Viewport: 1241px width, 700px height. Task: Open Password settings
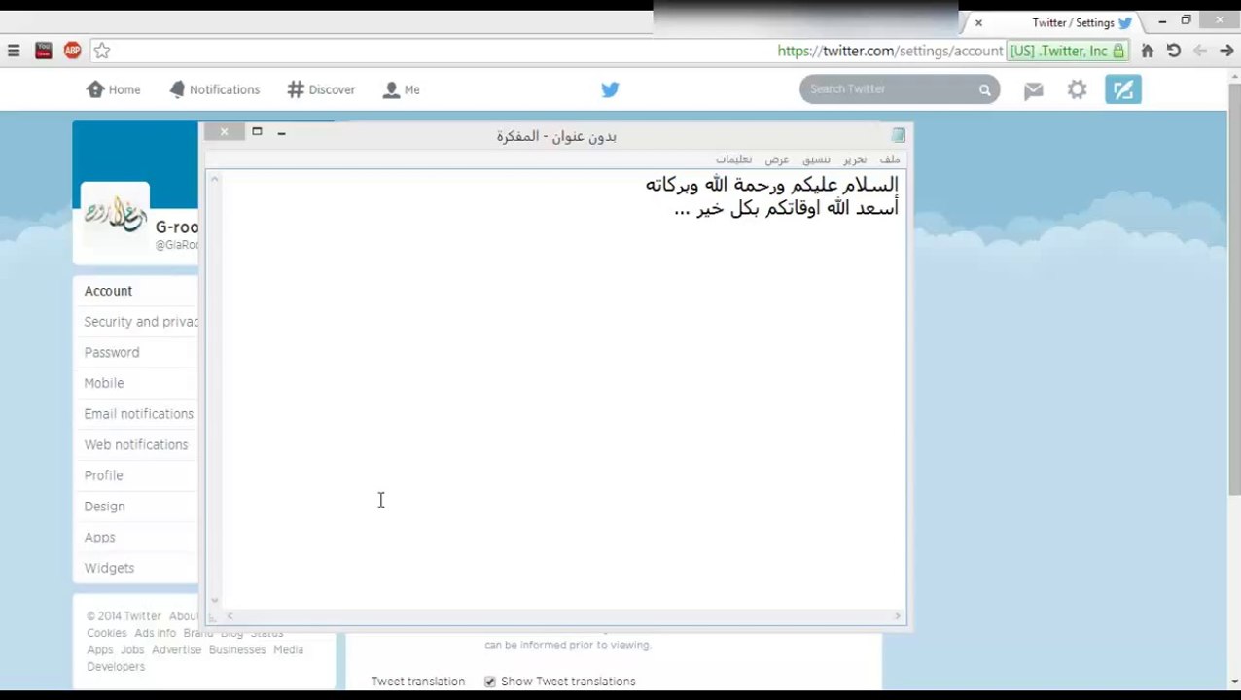[x=112, y=352]
